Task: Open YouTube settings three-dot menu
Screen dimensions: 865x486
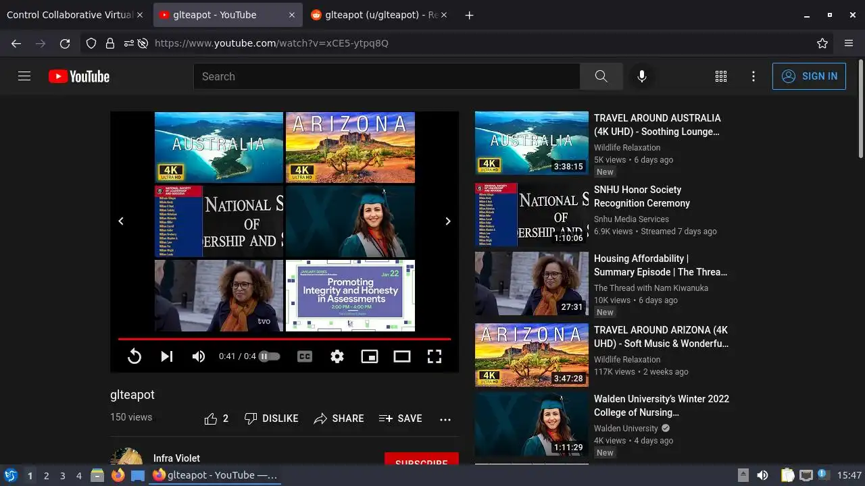Action: click(x=753, y=76)
